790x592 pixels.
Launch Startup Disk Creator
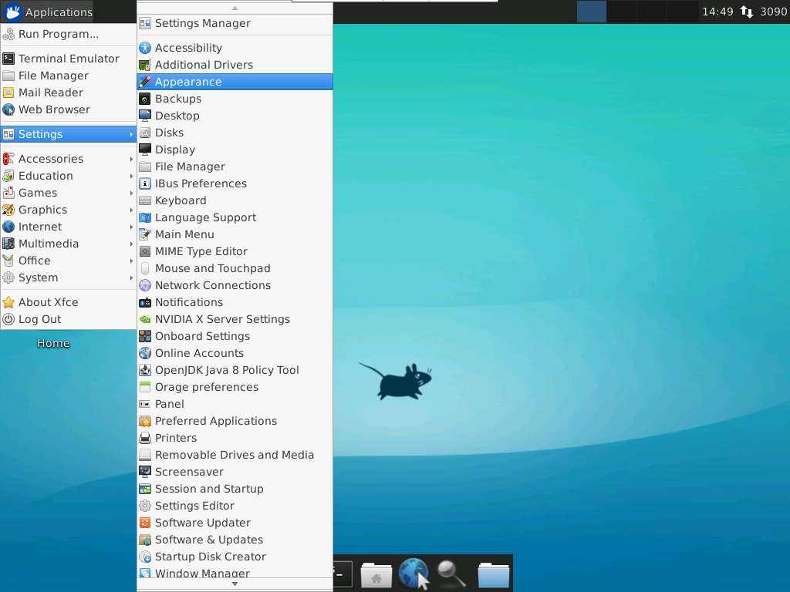click(235, 557)
